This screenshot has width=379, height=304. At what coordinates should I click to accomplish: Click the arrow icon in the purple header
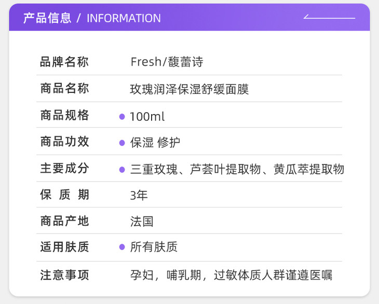(329, 17)
